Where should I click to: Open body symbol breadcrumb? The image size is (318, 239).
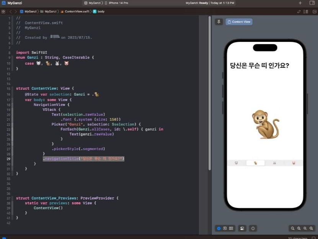[99, 12]
